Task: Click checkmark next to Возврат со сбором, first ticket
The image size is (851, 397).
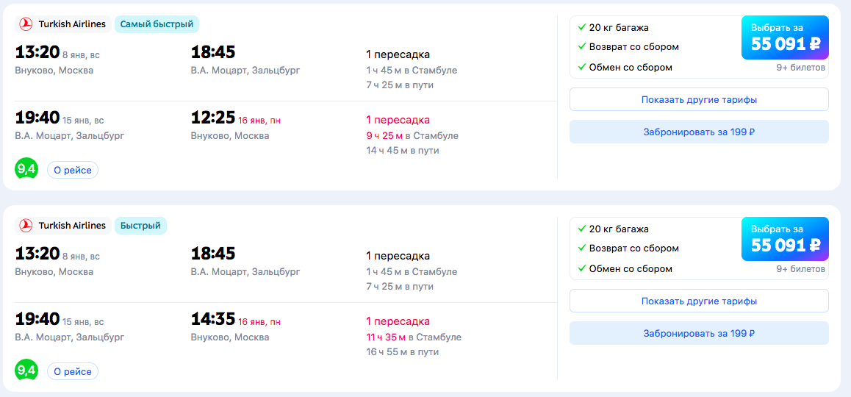Action: pos(582,47)
